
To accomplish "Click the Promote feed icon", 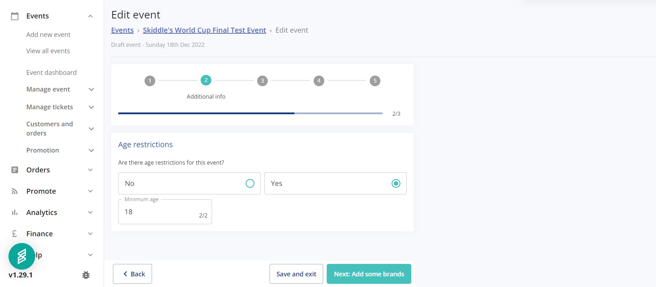I will pos(15,191).
